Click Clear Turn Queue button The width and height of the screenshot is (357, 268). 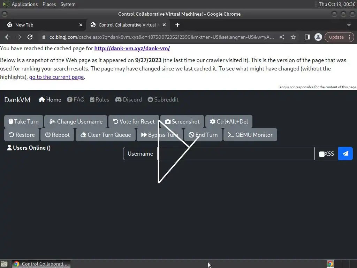(x=106, y=135)
